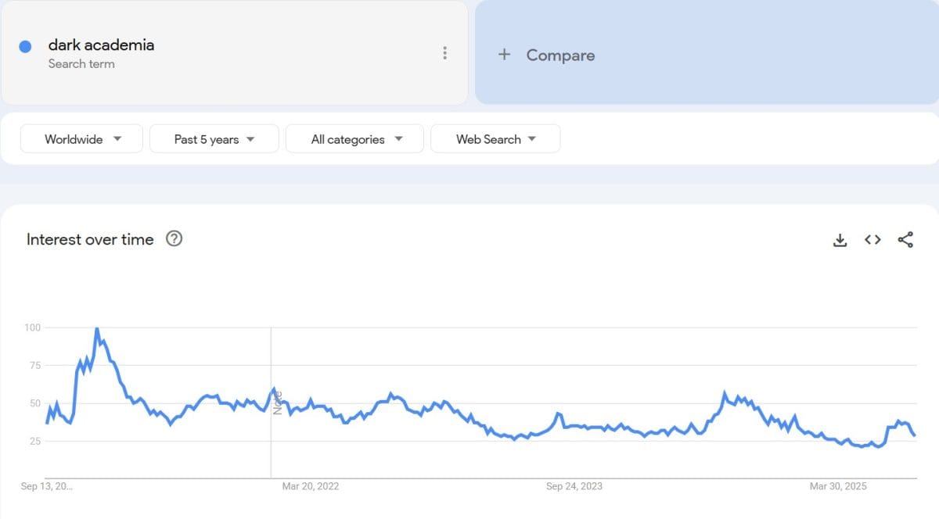Click the Mar 30, 2025 axis label
This screenshot has height=519, width=939.
pyautogui.click(x=838, y=486)
